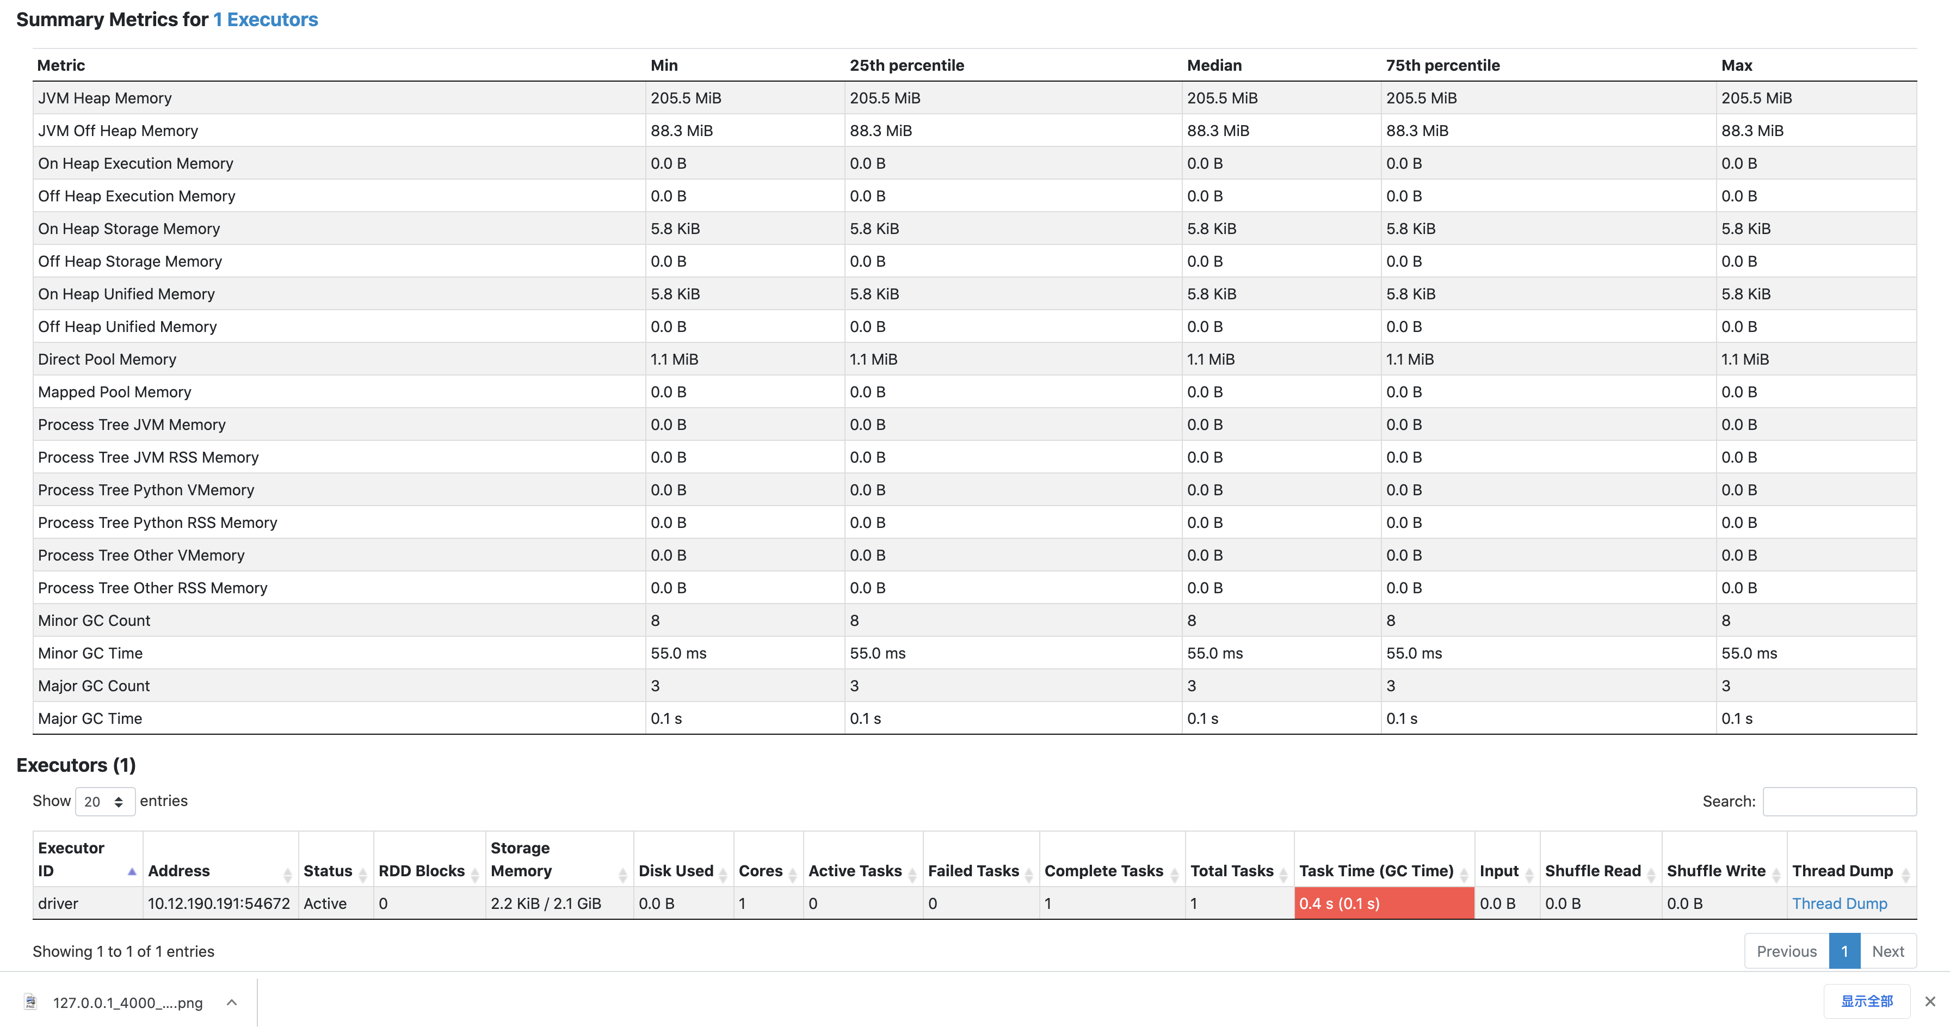This screenshot has height=1033, width=1950.
Task: Open the Show entries count dropdown
Action: click(104, 801)
